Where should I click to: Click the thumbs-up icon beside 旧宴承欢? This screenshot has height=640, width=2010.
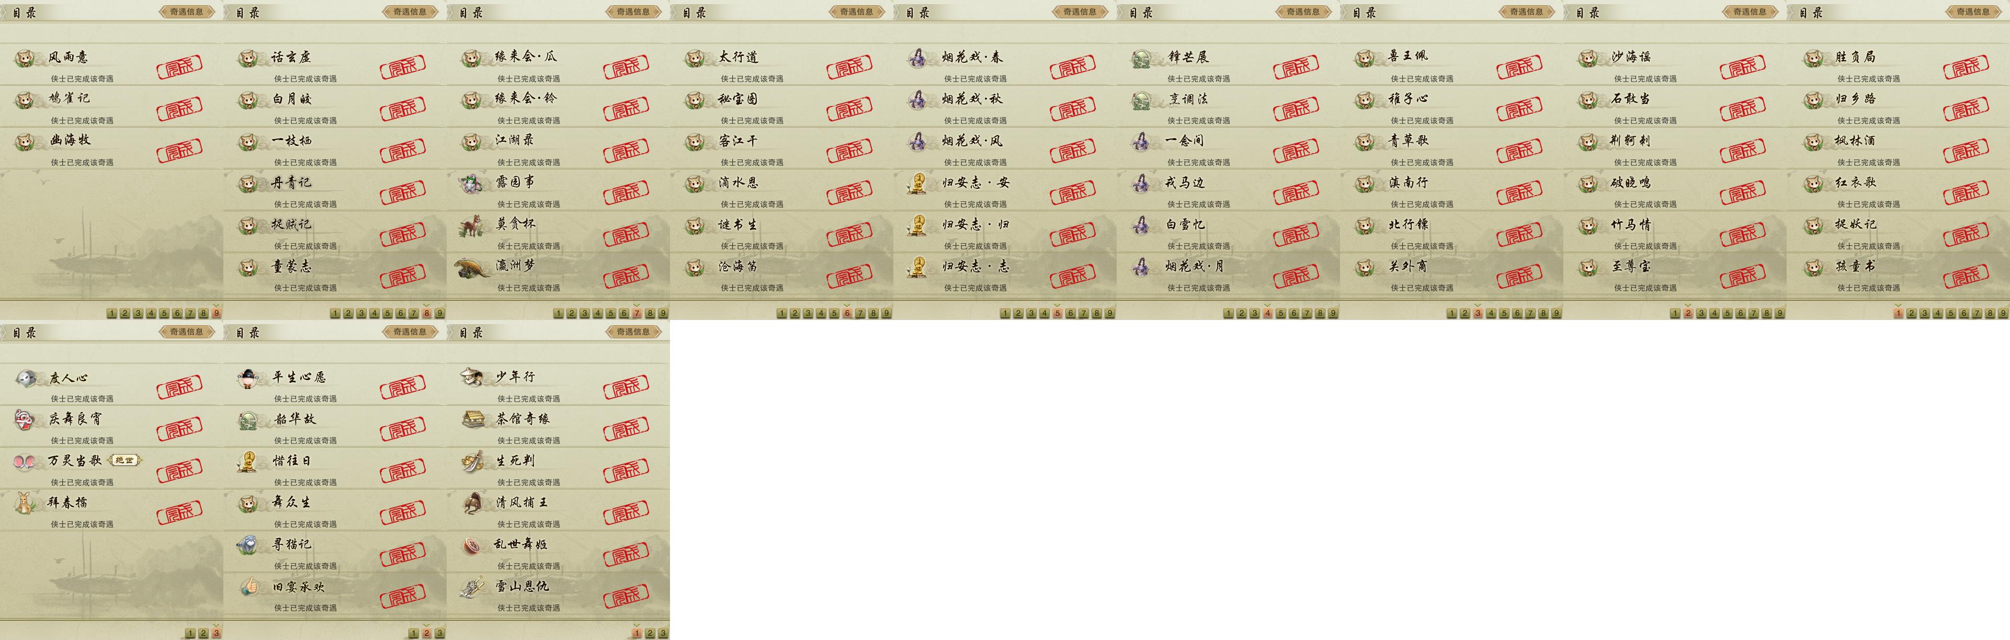coord(249,587)
